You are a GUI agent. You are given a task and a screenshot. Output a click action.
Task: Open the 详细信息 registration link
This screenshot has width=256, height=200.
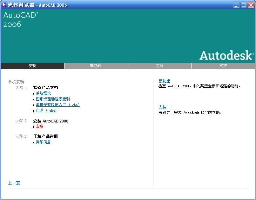click(x=44, y=142)
